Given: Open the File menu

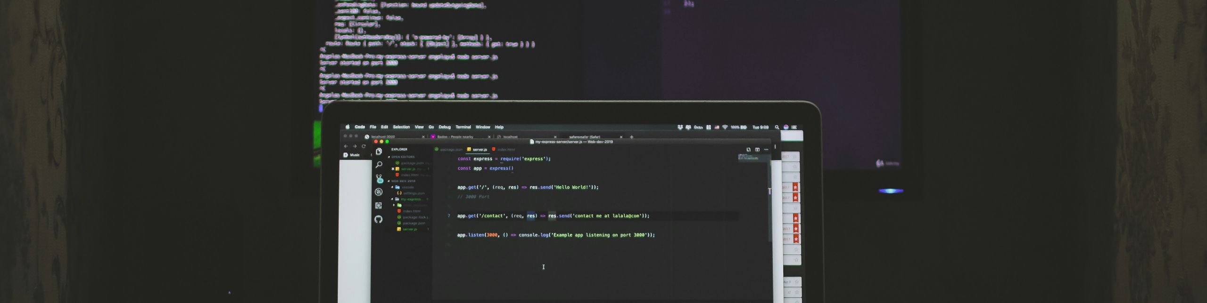Looking at the screenshot, I should tap(373, 127).
